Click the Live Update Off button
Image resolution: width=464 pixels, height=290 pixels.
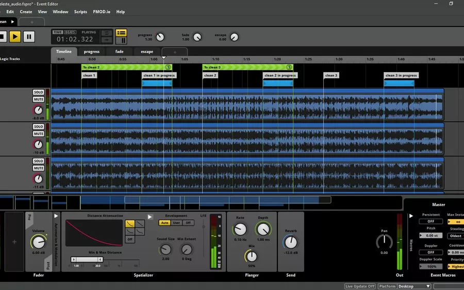360,286
